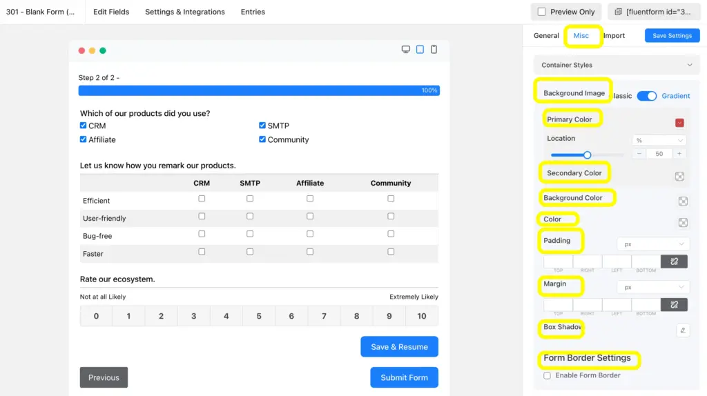Adjust the gradient Location slider handle
Image resolution: width=707 pixels, height=396 pixels.
(587, 155)
